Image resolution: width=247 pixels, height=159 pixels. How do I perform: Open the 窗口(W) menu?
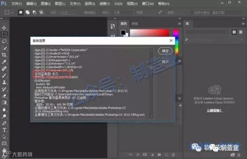[x=148, y=4]
